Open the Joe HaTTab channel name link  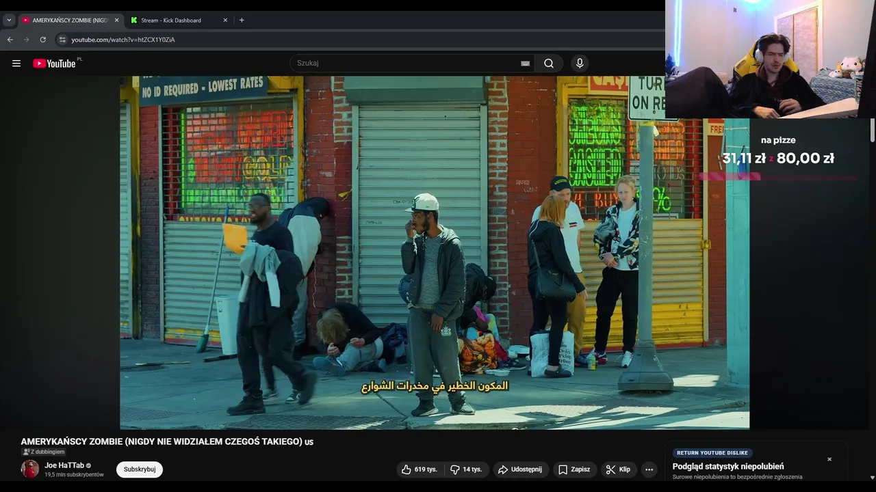[64, 465]
